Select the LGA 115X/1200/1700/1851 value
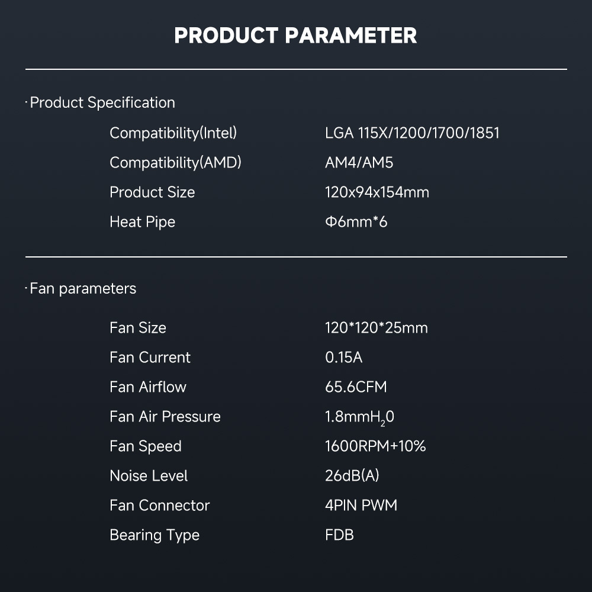Image resolution: width=592 pixels, height=592 pixels. 412,133
